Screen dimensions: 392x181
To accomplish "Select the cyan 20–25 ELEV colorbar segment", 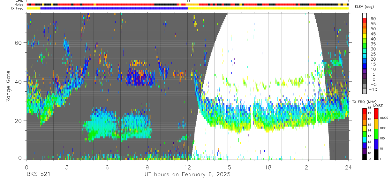I will tap(365, 57).
